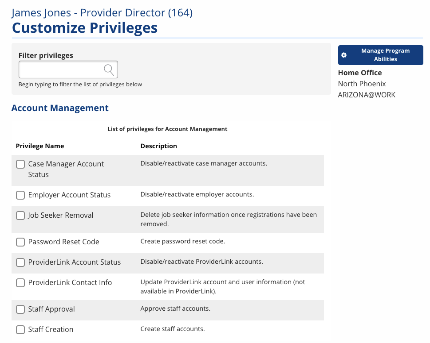430x343 pixels.
Task: Click the 'Job Seeker Removal' label text
Action: [61, 215]
